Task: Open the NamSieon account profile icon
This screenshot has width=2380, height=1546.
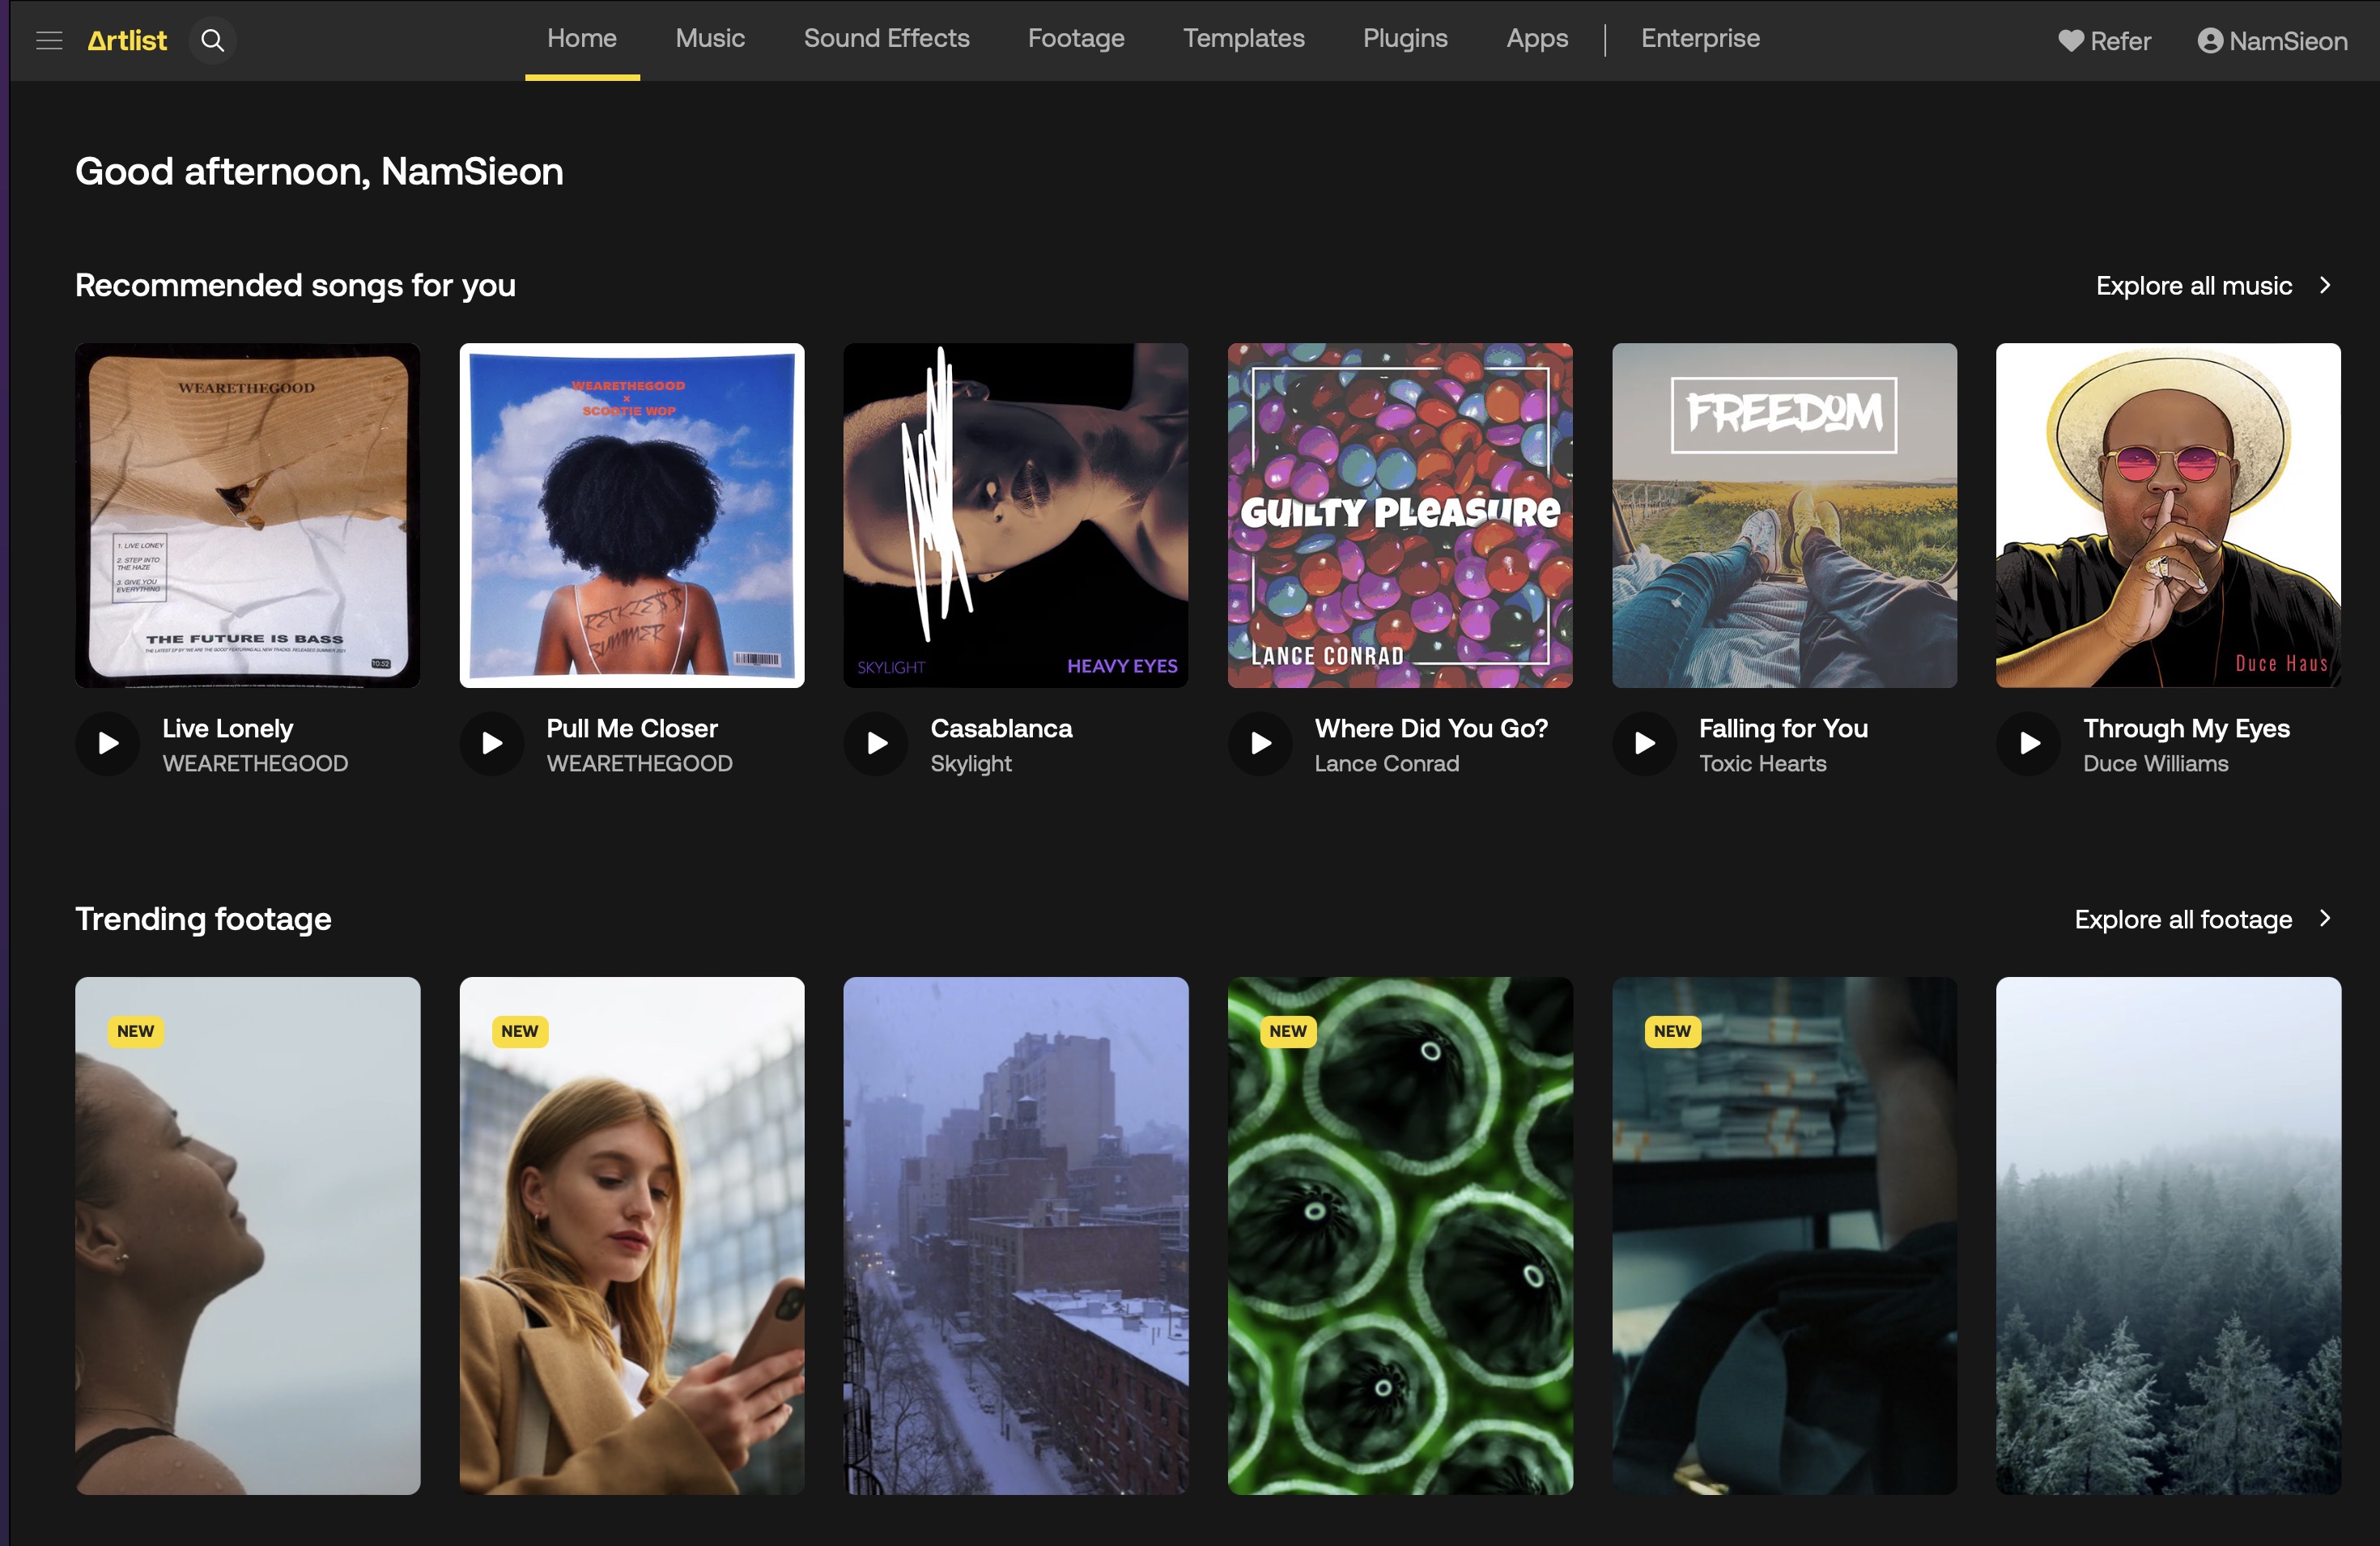Action: [x=2210, y=41]
